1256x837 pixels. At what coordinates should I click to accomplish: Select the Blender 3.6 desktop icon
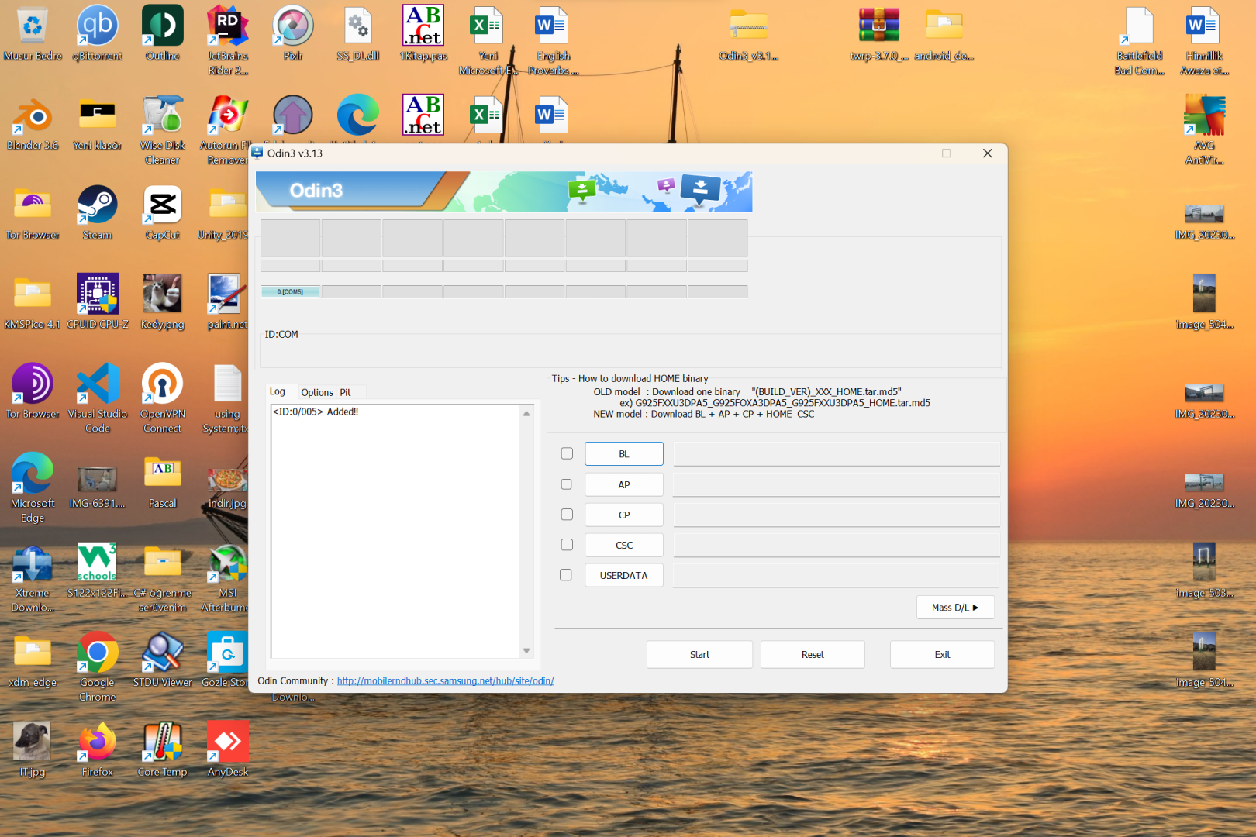coord(33,123)
